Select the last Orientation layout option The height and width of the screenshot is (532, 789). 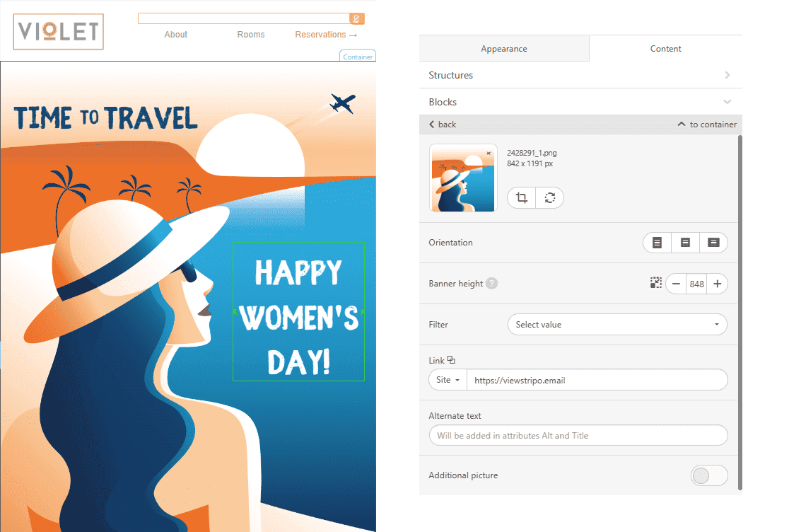pos(713,242)
